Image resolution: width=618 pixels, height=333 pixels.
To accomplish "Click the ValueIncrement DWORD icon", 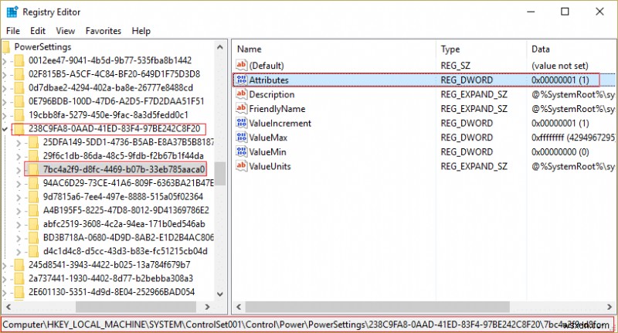I will point(241,123).
